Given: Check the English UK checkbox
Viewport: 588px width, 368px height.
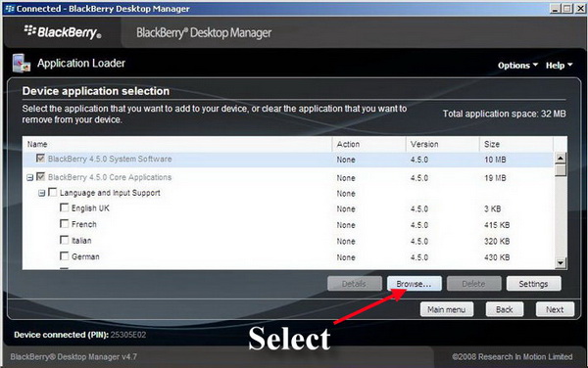Looking at the screenshot, I should pyautogui.click(x=64, y=207).
